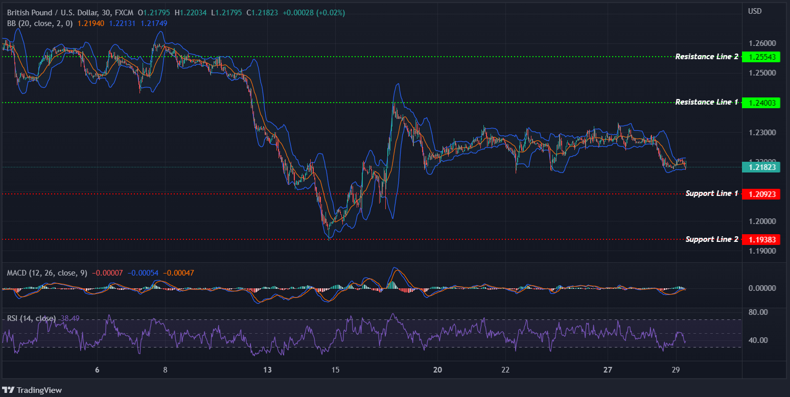Screen dimensions: 790x397
Task: Click the 1.23000 level on the price scale
Action: [762, 132]
